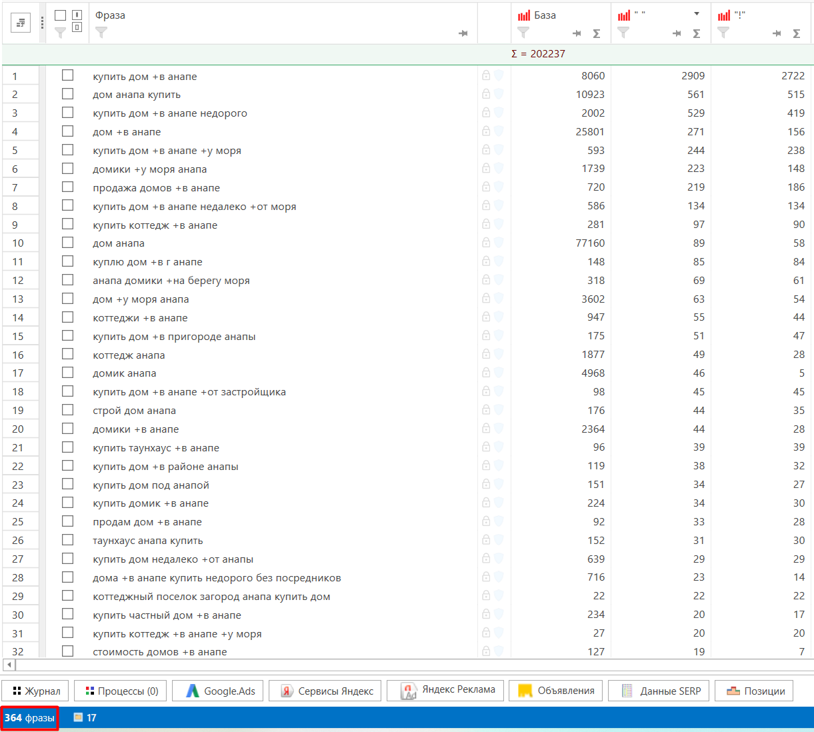
Task: Open the table view settings icon
Action: pos(21,23)
